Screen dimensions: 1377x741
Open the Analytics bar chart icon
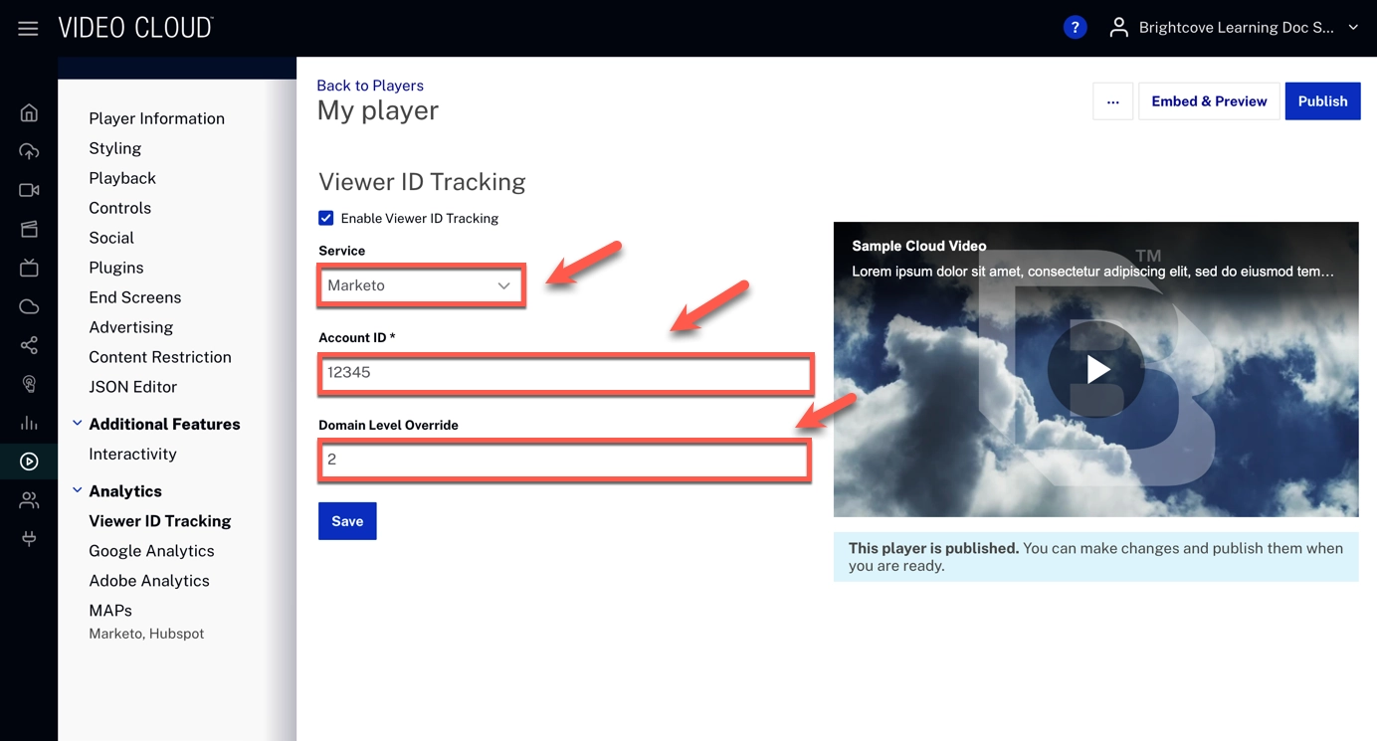[x=29, y=423]
